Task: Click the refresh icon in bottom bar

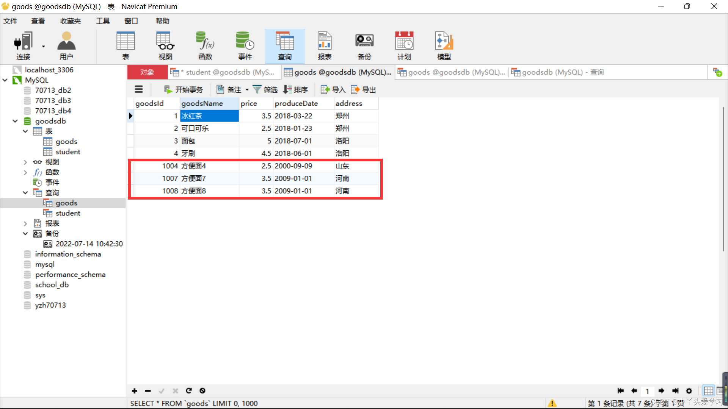Action: (189, 391)
